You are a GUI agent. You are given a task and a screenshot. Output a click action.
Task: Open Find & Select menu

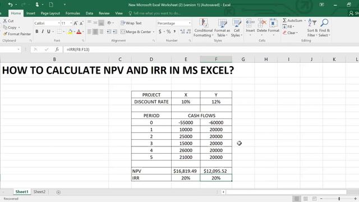point(324,27)
